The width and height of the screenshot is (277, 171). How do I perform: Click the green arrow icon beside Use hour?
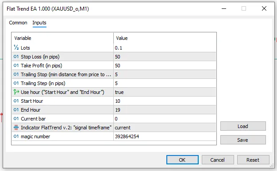point(16,92)
